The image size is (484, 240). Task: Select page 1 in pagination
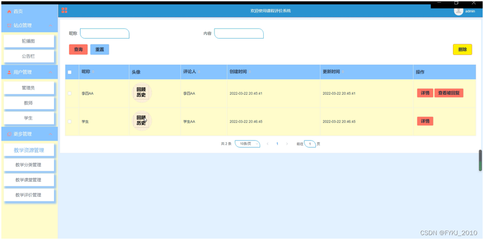pyautogui.click(x=277, y=144)
